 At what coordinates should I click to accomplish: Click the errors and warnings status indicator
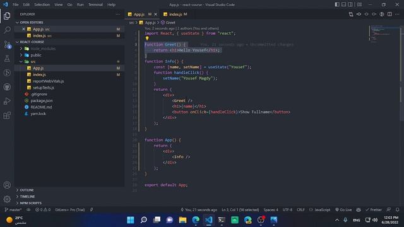pyautogui.click(x=43, y=210)
